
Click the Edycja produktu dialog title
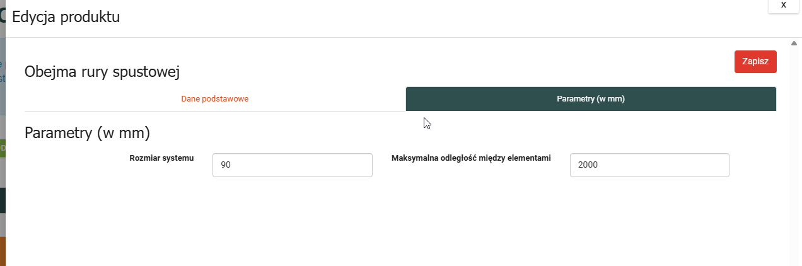[66, 18]
